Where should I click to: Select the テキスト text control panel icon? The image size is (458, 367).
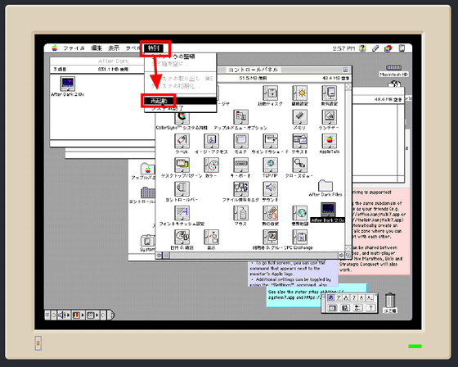click(x=299, y=141)
